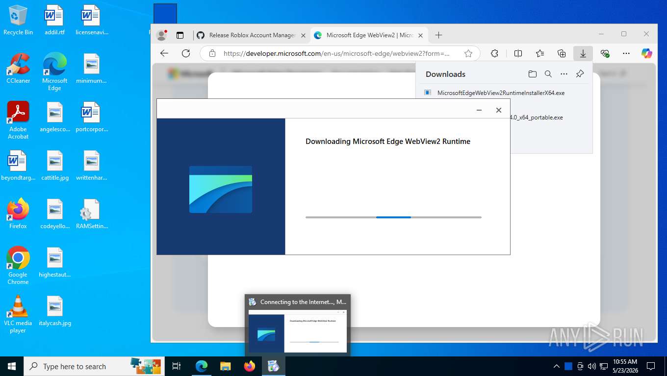Screen dimensions: 667x376
Task: Minimize the Edge browser window
Action: pos(601,34)
